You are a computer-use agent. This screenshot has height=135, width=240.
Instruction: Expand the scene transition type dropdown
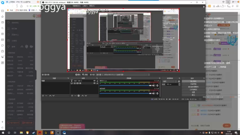170,81
